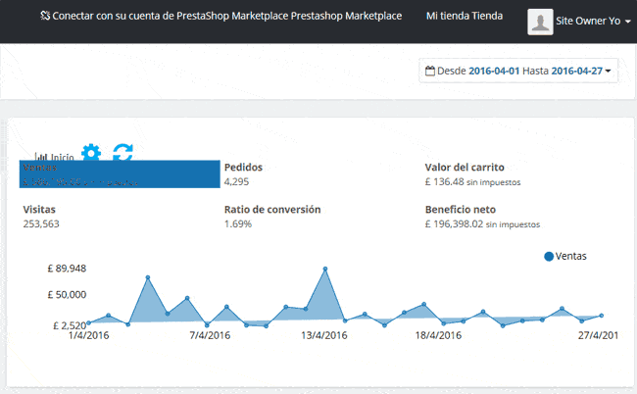Screen dimensions: 637x394
Task: Open Conectar con su cuenta de PrestaShop Marketplace link
Action: click(221, 16)
